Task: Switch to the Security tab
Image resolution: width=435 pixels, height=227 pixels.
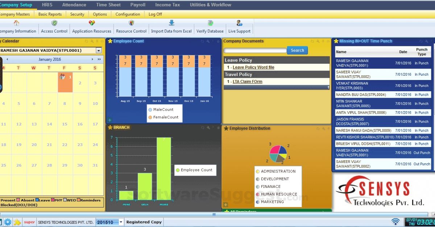Action: point(77,14)
